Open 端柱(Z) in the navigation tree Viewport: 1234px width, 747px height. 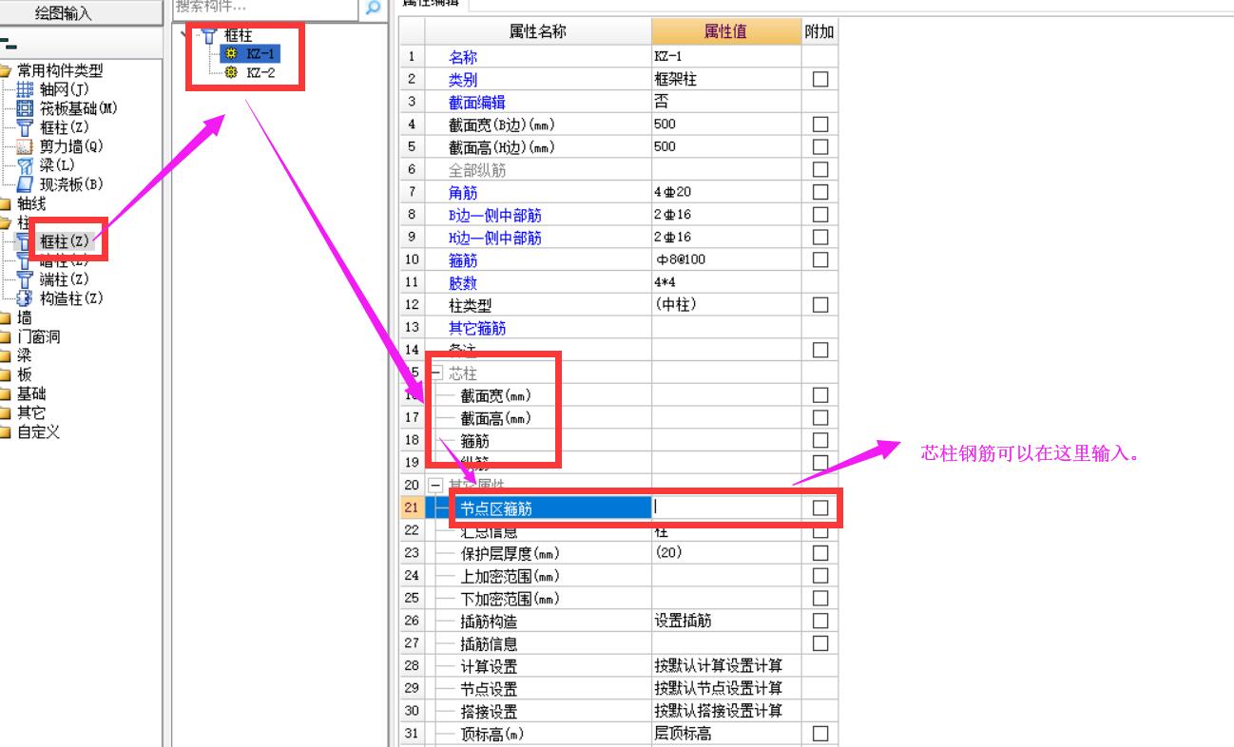[65, 279]
